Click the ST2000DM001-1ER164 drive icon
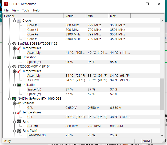167x145 pixels. click(14, 67)
